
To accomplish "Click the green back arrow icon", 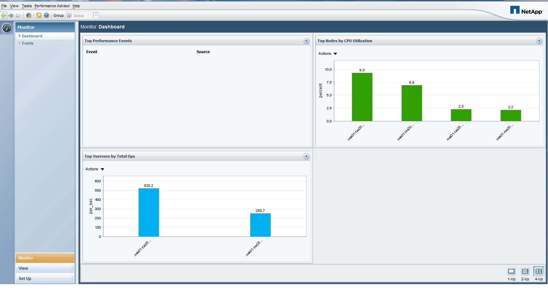I will click(x=3, y=15).
